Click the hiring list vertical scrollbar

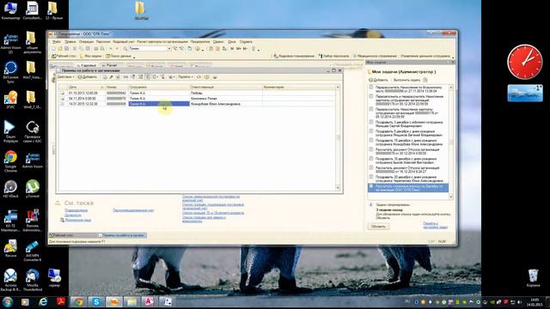pos(338,137)
